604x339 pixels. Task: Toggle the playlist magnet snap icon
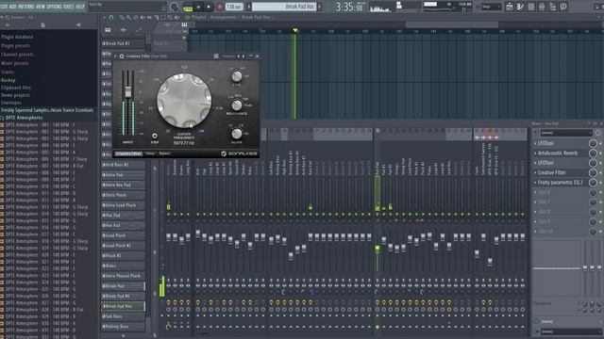click(111, 17)
